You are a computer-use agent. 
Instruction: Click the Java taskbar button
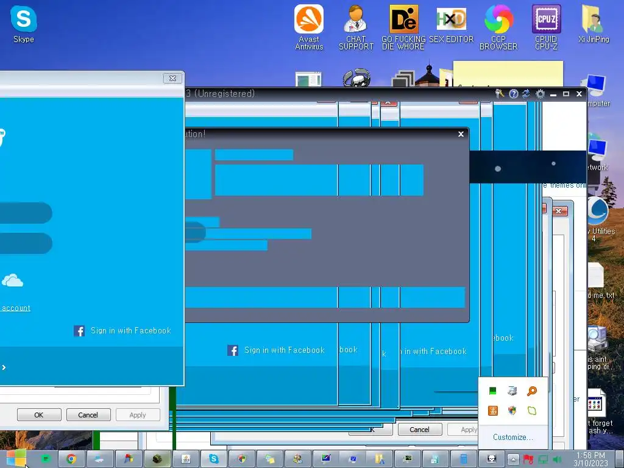point(185,459)
